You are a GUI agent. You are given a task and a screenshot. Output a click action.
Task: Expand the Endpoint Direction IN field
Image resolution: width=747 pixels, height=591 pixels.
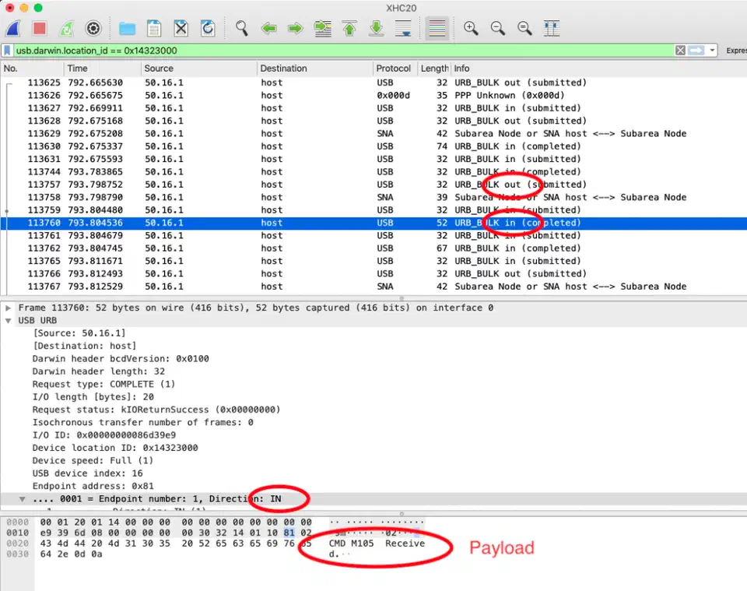pos(22,499)
